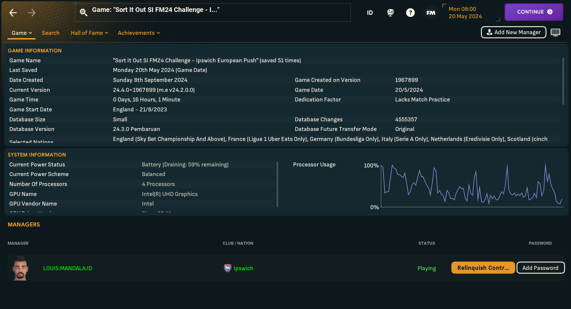Image resolution: width=571 pixels, height=309 pixels.
Task: Select the 'Sunday 8th September 2024' date text
Action: point(150,80)
